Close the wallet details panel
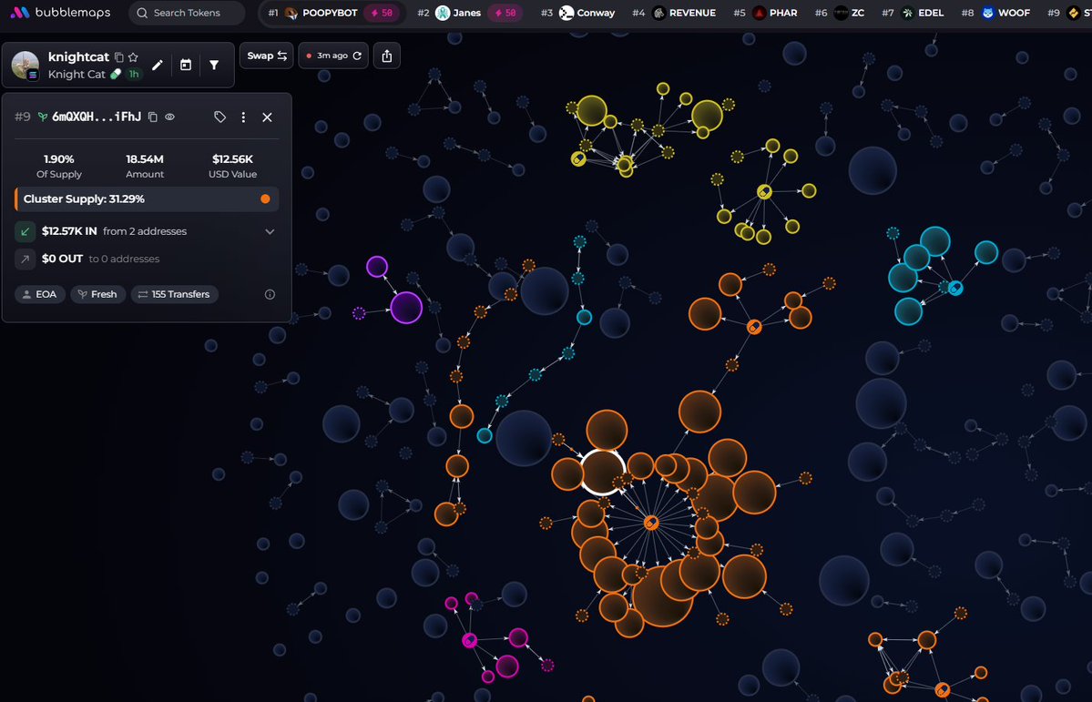This screenshot has height=702, width=1092. coord(268,117)
